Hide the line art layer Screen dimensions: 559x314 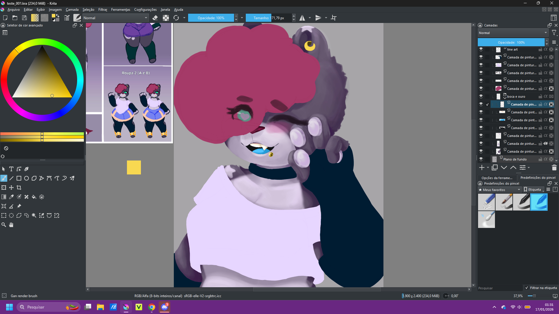tap(481, 49)
